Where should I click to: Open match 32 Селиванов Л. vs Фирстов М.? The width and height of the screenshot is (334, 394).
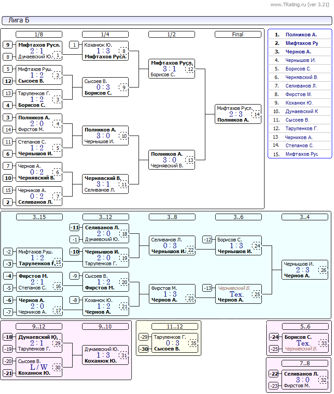click(304, 380)
